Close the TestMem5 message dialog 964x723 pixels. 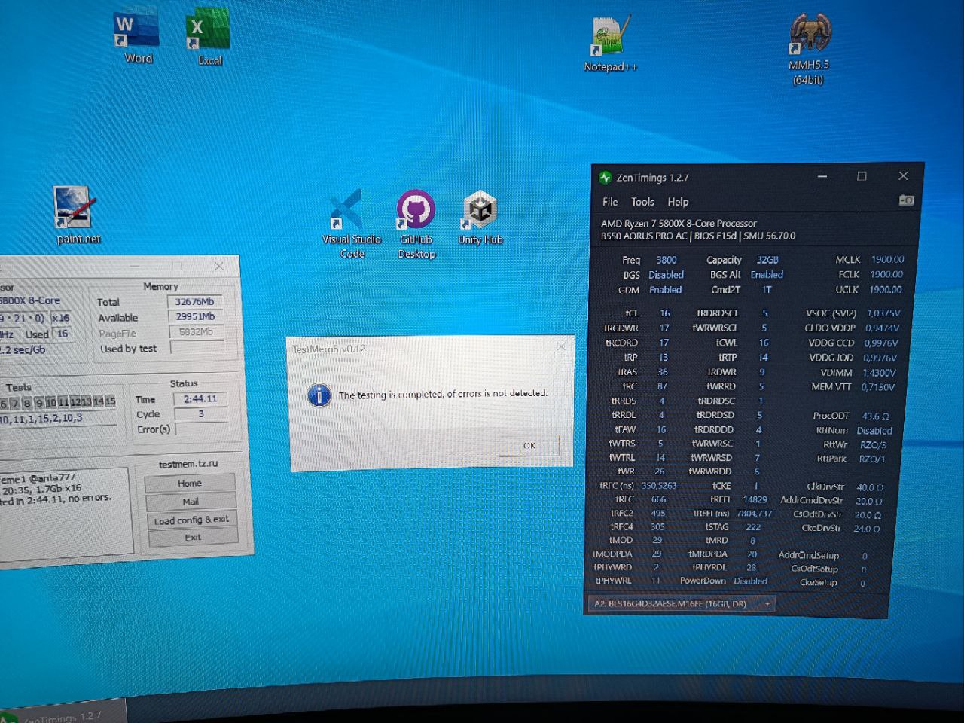point(561,346)
